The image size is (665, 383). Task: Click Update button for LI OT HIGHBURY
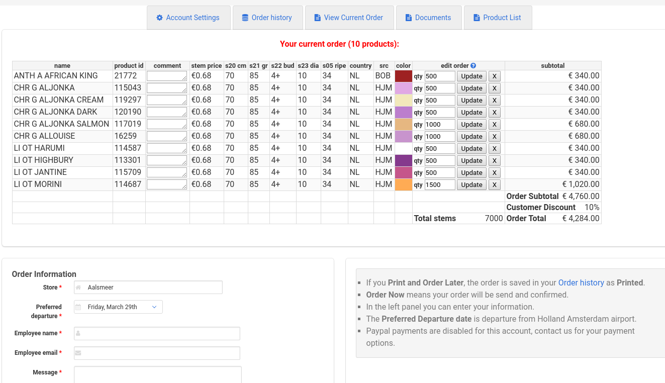pos(471,161)
